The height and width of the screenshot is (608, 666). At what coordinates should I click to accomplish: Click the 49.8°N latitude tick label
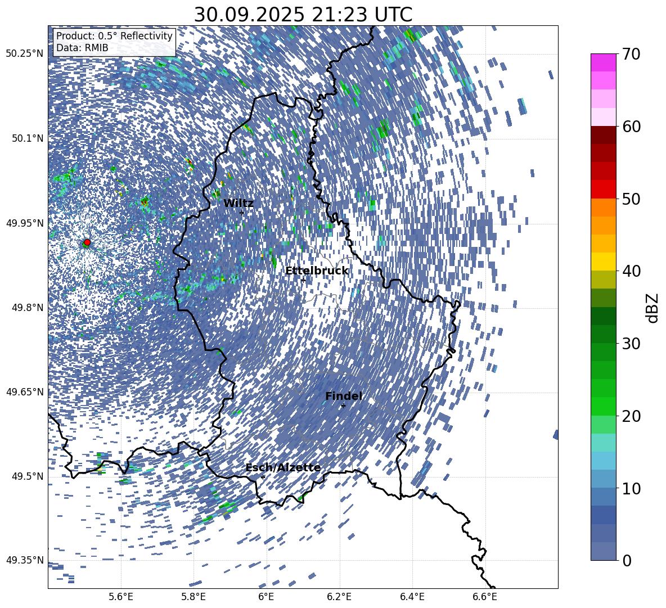tap(28, 308)
